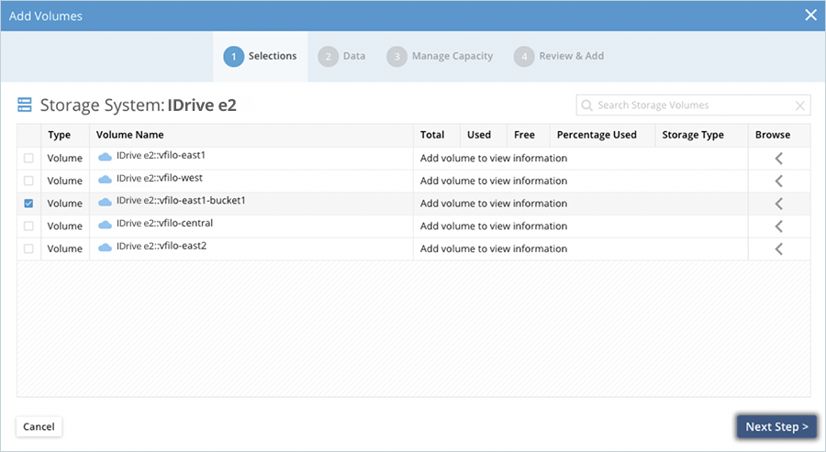Go to the Data step tab
826x452 pixels.
click(342, 56)
